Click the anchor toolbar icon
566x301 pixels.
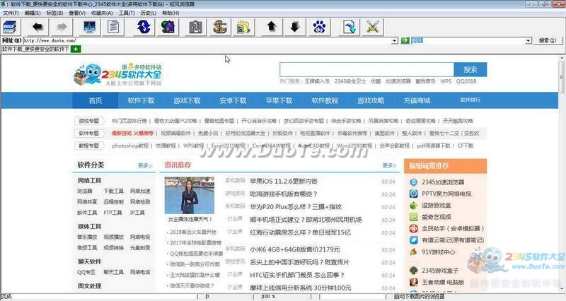click(x=219, y=27)
